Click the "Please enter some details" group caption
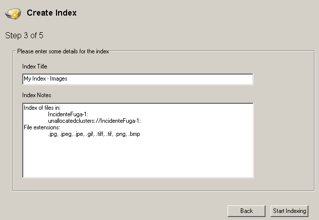 pyautogui.click(x=63, y=51)
